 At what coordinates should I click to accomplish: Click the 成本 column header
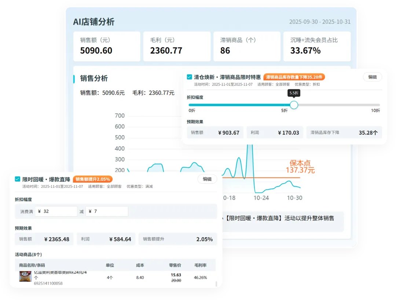(x=140, y=265)
